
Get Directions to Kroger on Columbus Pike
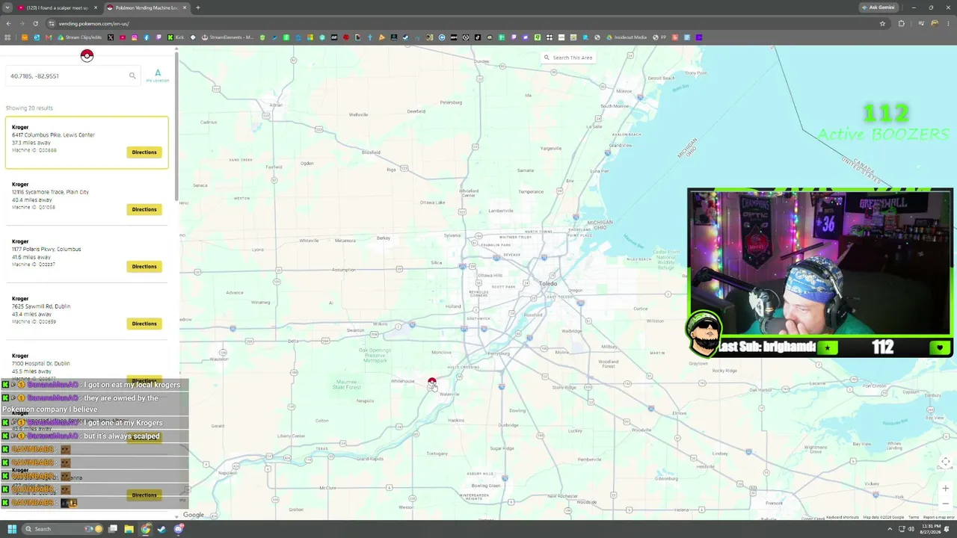[144, 152]
